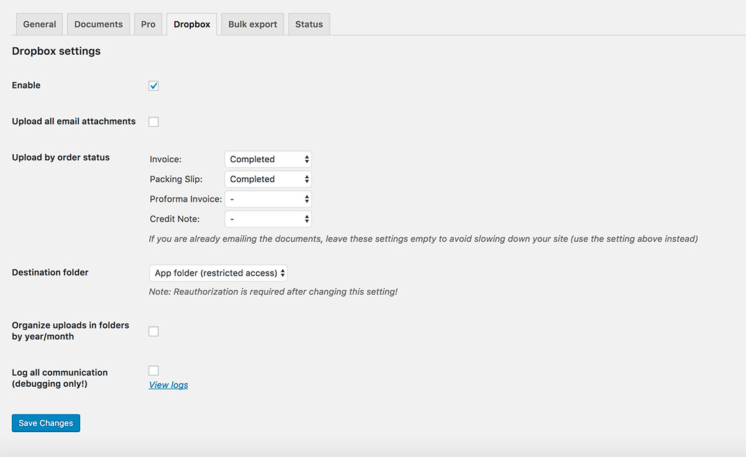The width and height of the screenshot is (746, 457).
Task: Open the Destination folder dropdown
Action: pyautogui.click(x=218, y=273)
